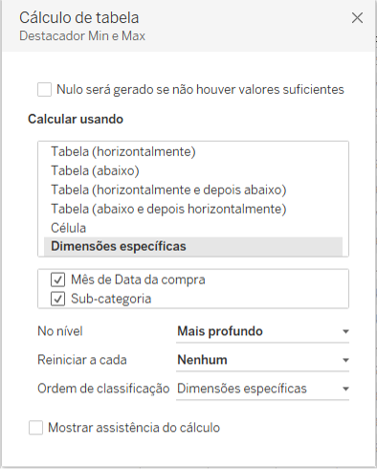This screenshot has width=377, height=469.
Task: Open Ordem de classificação dropdown
Action: [262, 389]
